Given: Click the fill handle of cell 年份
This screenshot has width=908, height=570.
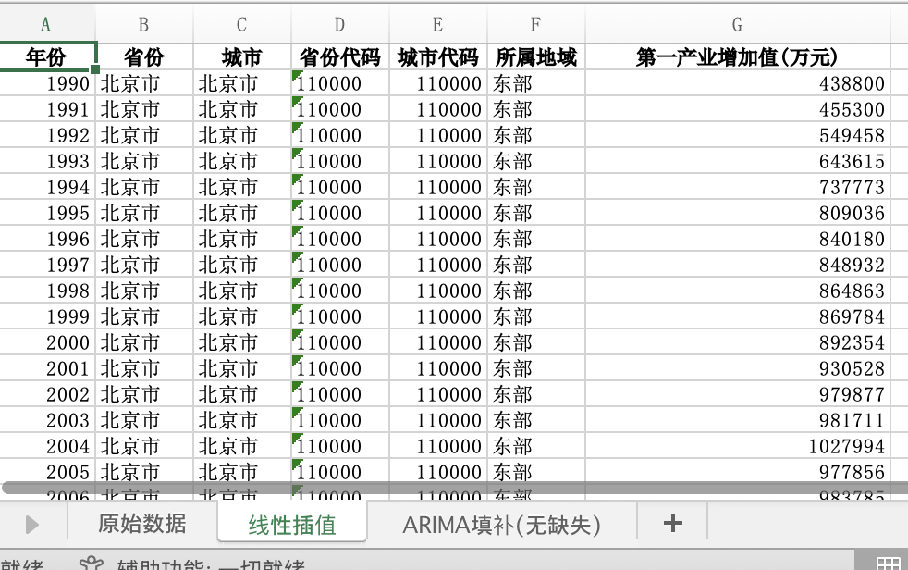Looking at the screenshot, I should (x=95, y=69).
